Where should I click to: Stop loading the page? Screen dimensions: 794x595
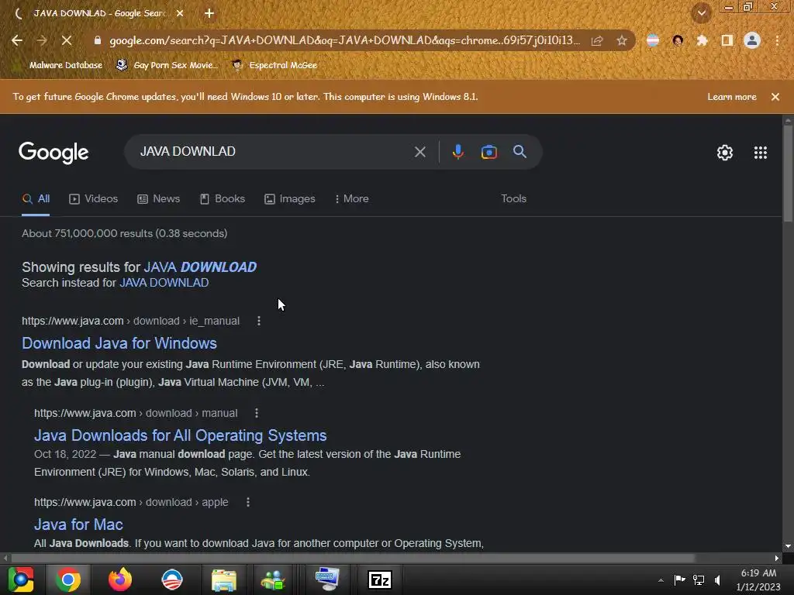(67, 40)
